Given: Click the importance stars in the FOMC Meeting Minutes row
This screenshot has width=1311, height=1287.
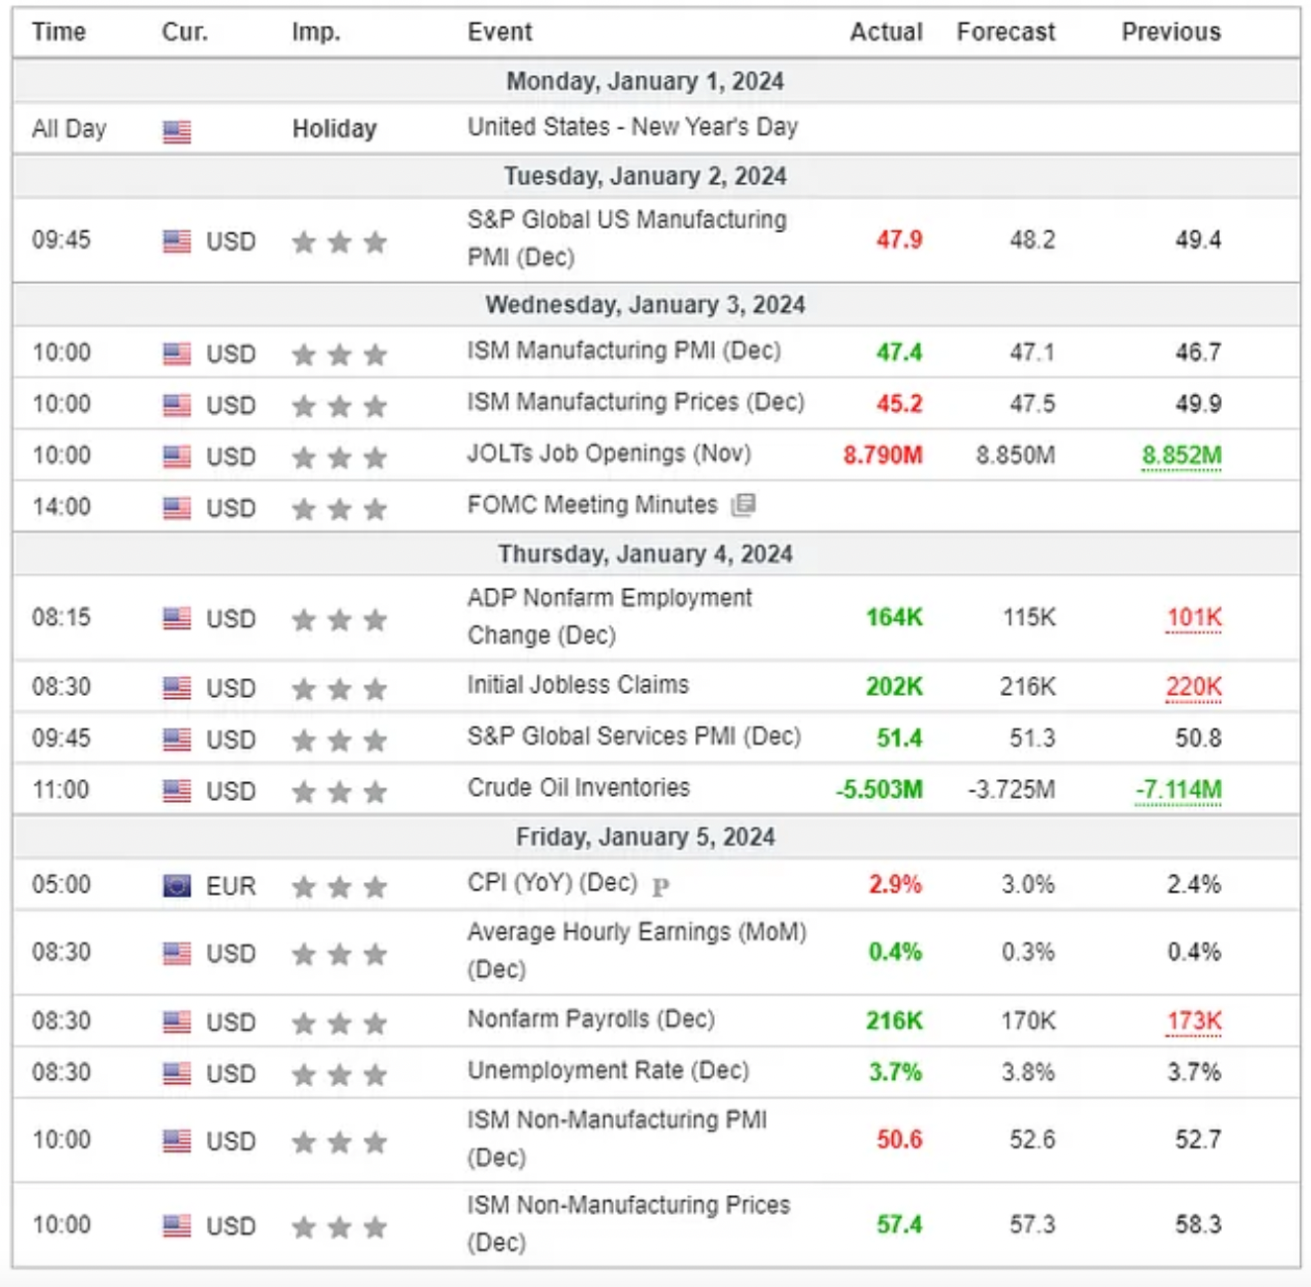Looking at the screenshot, I should (339, 508).
